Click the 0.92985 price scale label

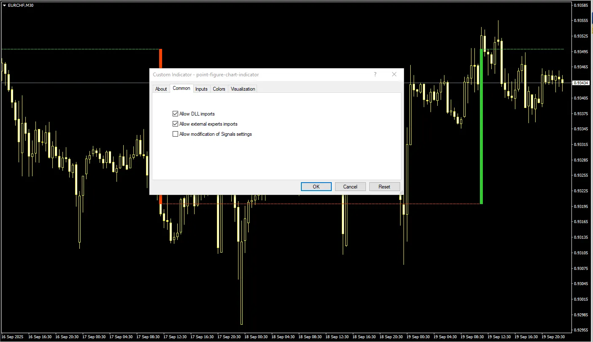582,315
